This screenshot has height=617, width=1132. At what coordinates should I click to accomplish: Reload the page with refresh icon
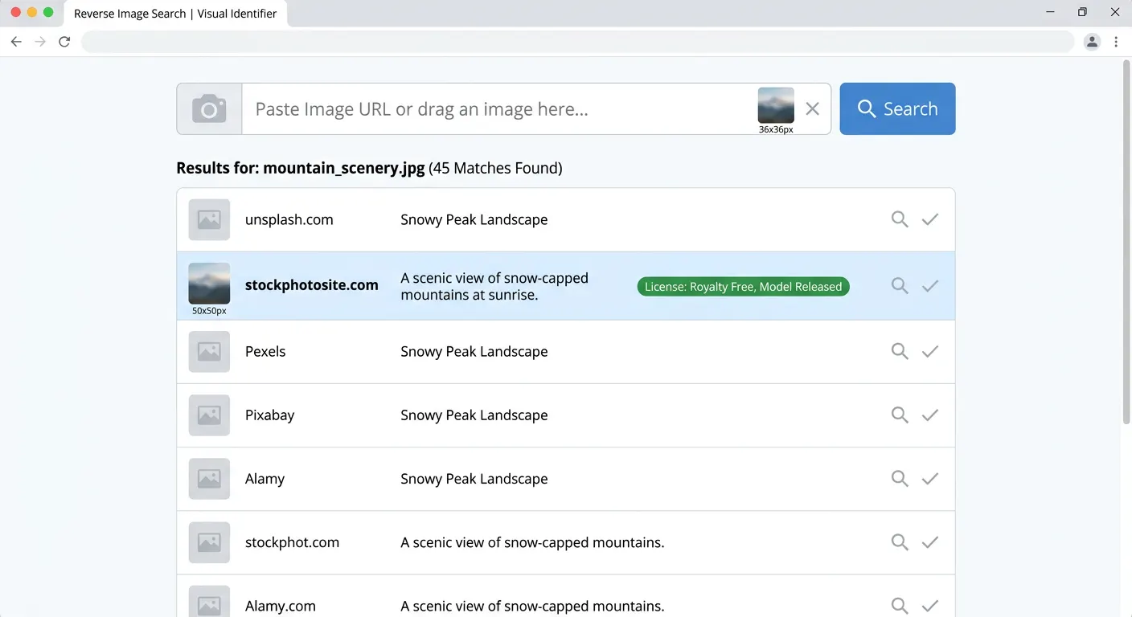pos(64,42)
